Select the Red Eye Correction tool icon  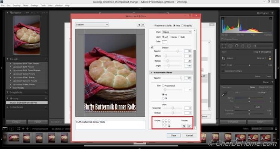pyautogui.click(x=237, y=46)
